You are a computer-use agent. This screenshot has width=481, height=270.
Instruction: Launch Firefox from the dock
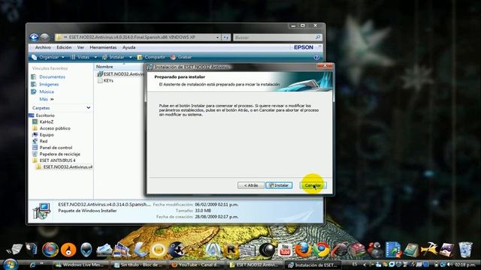303,250
